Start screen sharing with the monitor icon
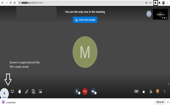 pos(12,91)
